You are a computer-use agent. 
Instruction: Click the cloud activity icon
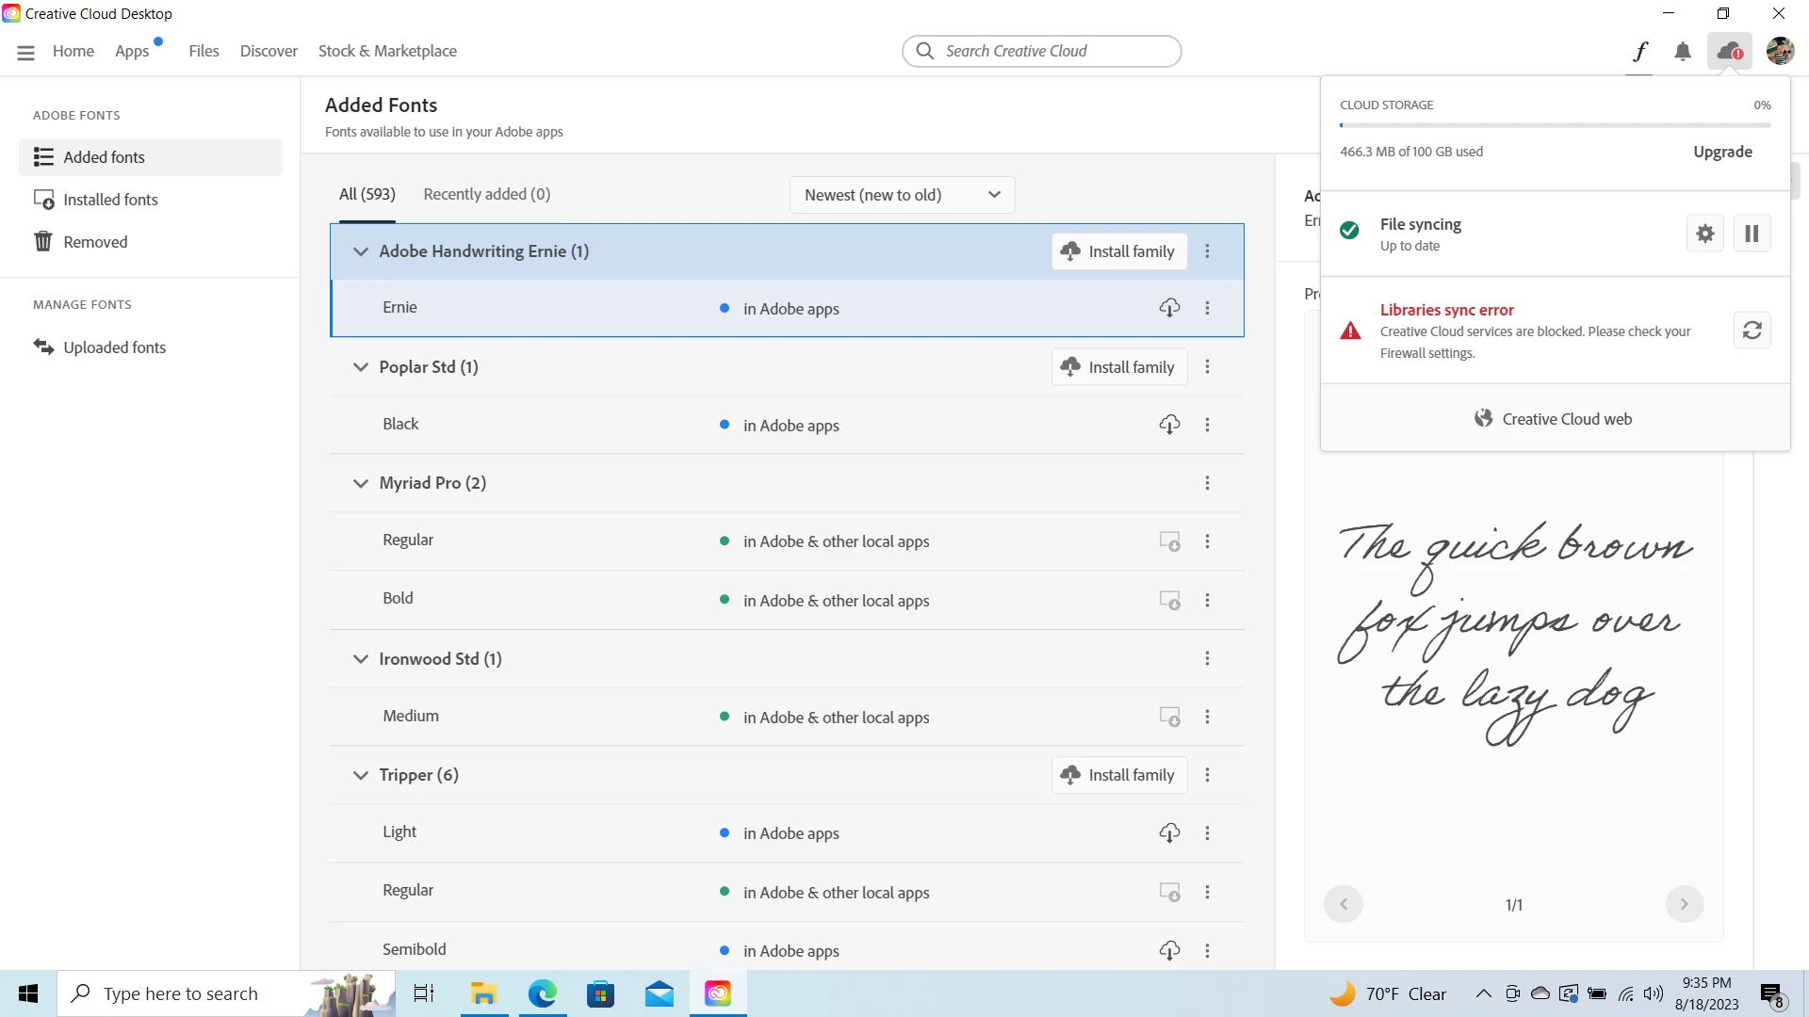[1729, 51]
